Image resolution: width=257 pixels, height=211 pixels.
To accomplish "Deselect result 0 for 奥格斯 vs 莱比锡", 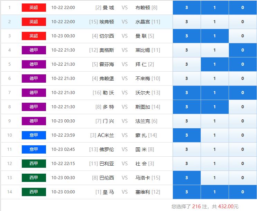I will click(243, 50).
